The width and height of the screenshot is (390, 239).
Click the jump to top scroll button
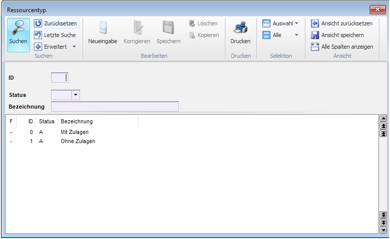[383, 133]
